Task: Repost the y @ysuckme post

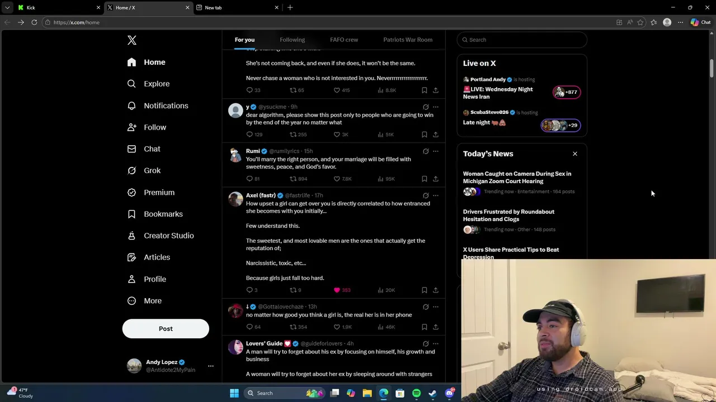Action: (293, 135)
